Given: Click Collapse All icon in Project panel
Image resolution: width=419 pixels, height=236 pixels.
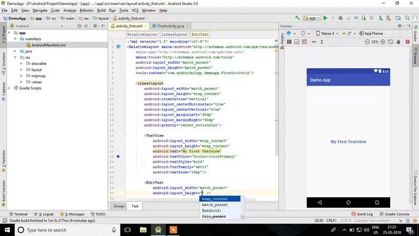Looking at the screenshot, I should click(x=86, y=26).
